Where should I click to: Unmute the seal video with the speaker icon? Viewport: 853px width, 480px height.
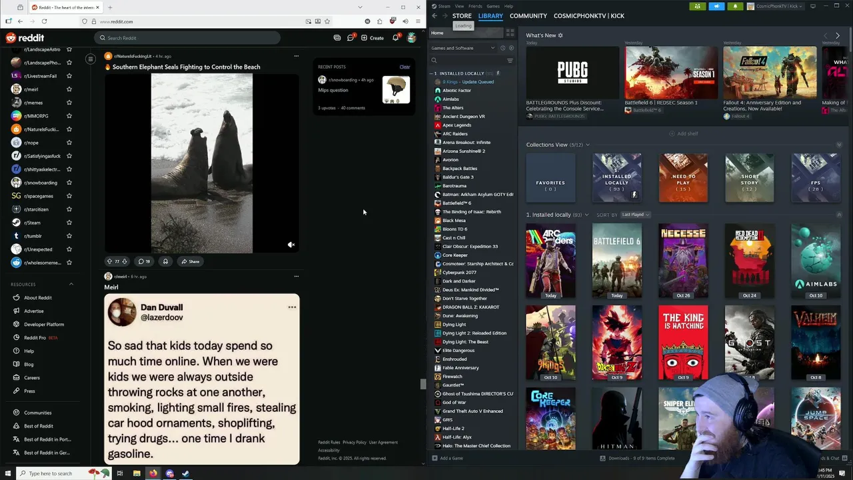(x=291, y=245)
